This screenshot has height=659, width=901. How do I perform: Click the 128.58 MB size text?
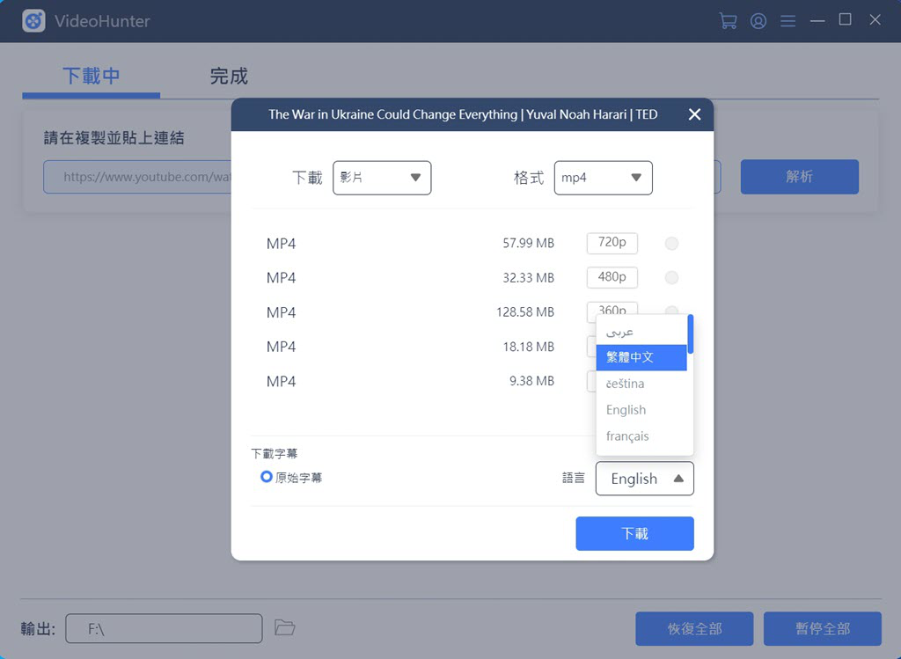pos(525,312)
